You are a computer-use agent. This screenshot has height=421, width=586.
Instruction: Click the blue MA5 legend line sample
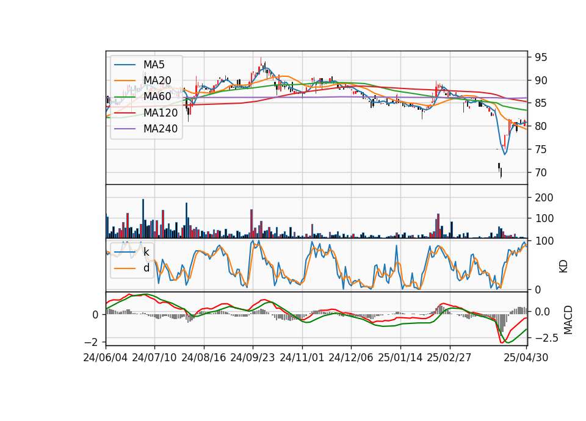tap(125, 65)
